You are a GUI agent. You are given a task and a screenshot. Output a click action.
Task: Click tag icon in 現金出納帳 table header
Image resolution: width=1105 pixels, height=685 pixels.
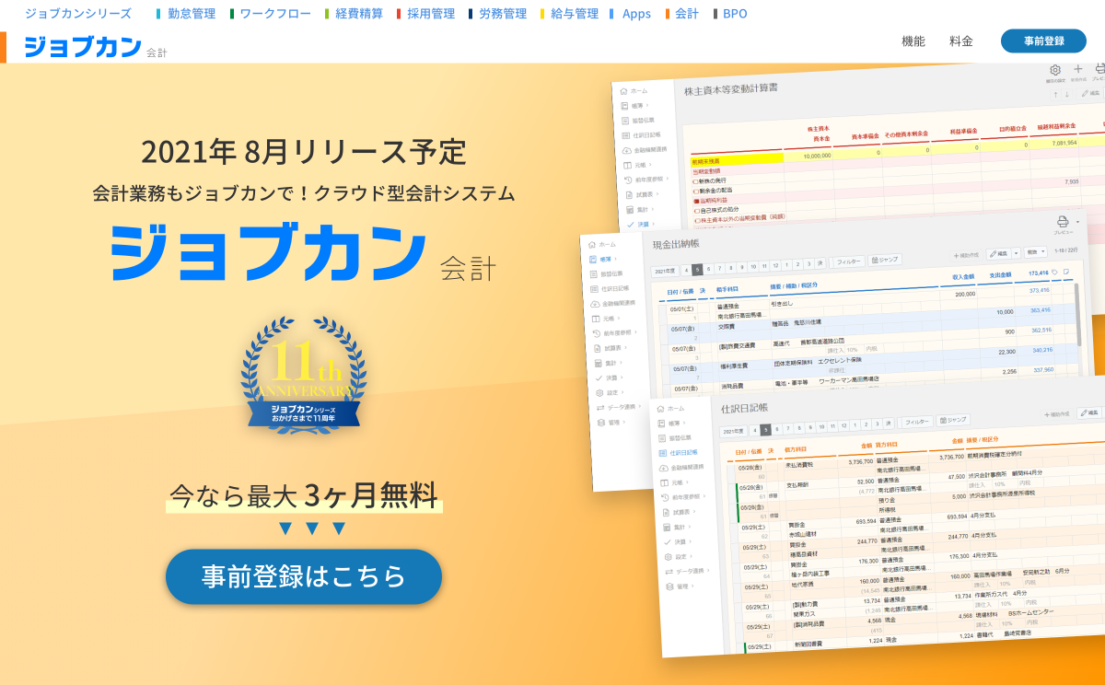click(1055, 273)
